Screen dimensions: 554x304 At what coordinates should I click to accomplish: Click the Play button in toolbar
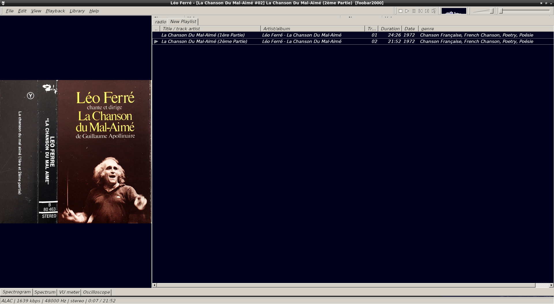click(407, 11)
